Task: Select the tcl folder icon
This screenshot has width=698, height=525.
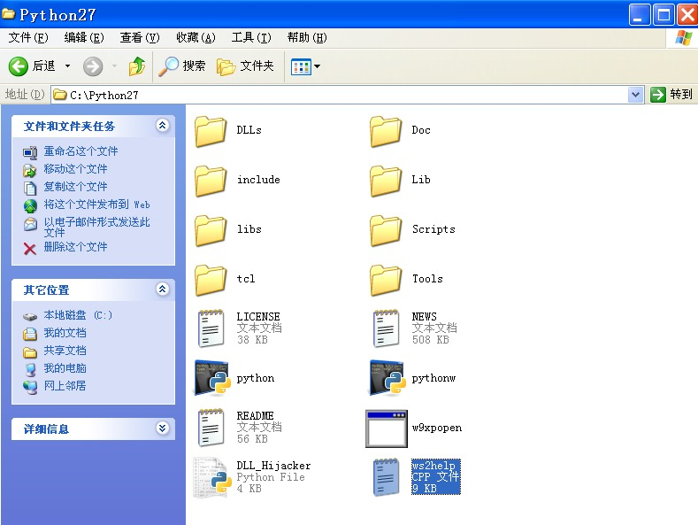Action: click(211, 280)
